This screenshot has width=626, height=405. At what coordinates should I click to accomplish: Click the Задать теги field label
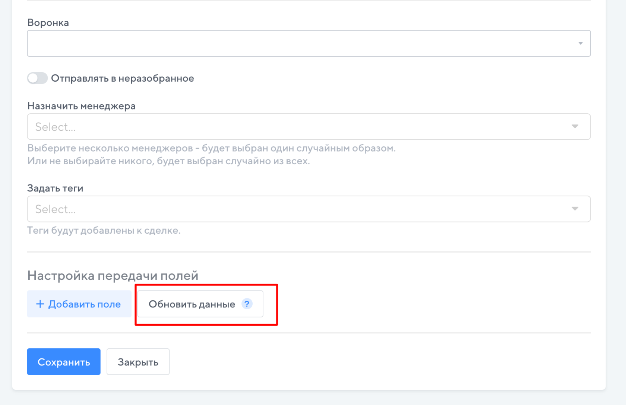(55, 188)
